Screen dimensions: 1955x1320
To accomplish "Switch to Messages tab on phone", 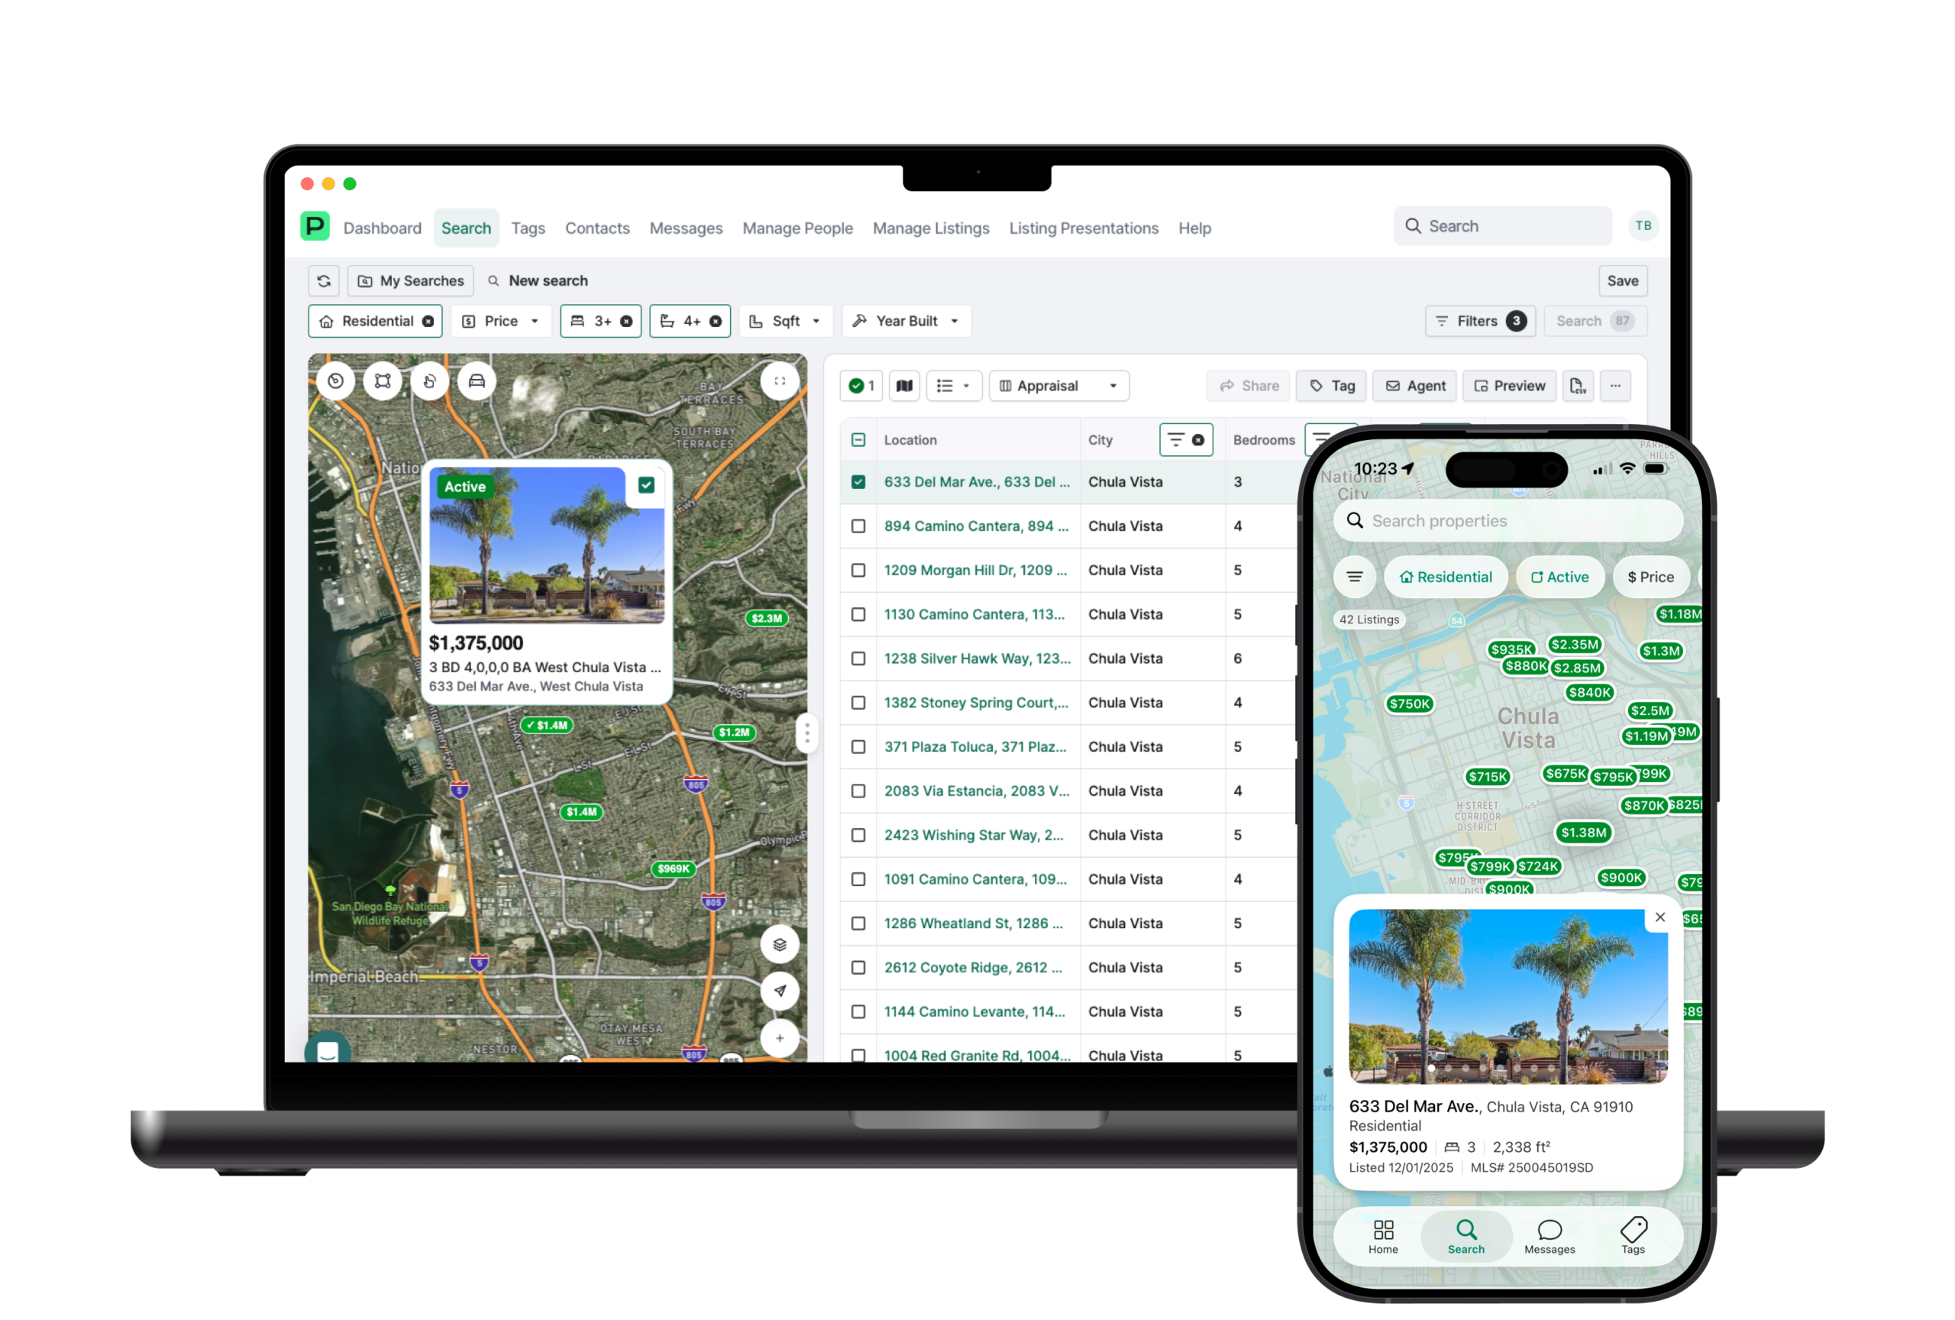I will tap(1549, 1236).
